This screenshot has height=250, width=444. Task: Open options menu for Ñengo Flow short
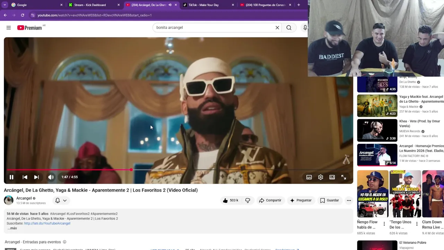click(x=384, y=224)
